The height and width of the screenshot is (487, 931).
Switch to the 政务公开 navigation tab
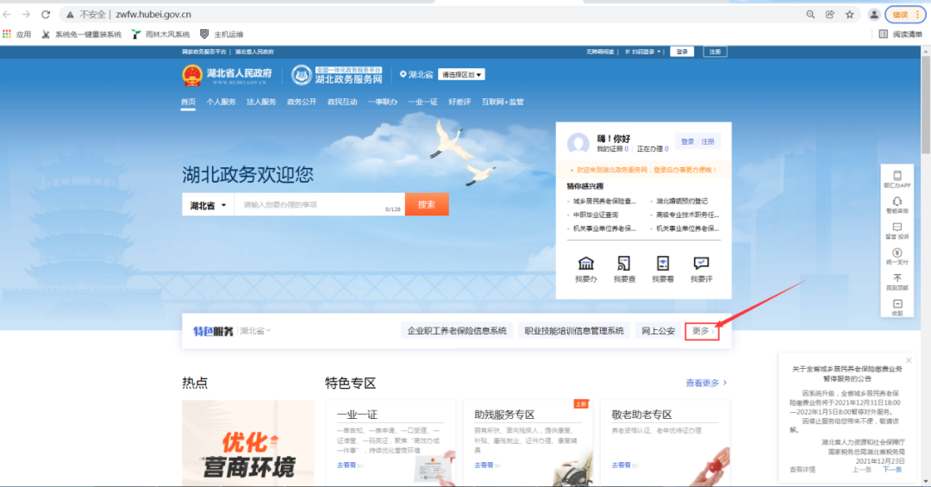302,102
